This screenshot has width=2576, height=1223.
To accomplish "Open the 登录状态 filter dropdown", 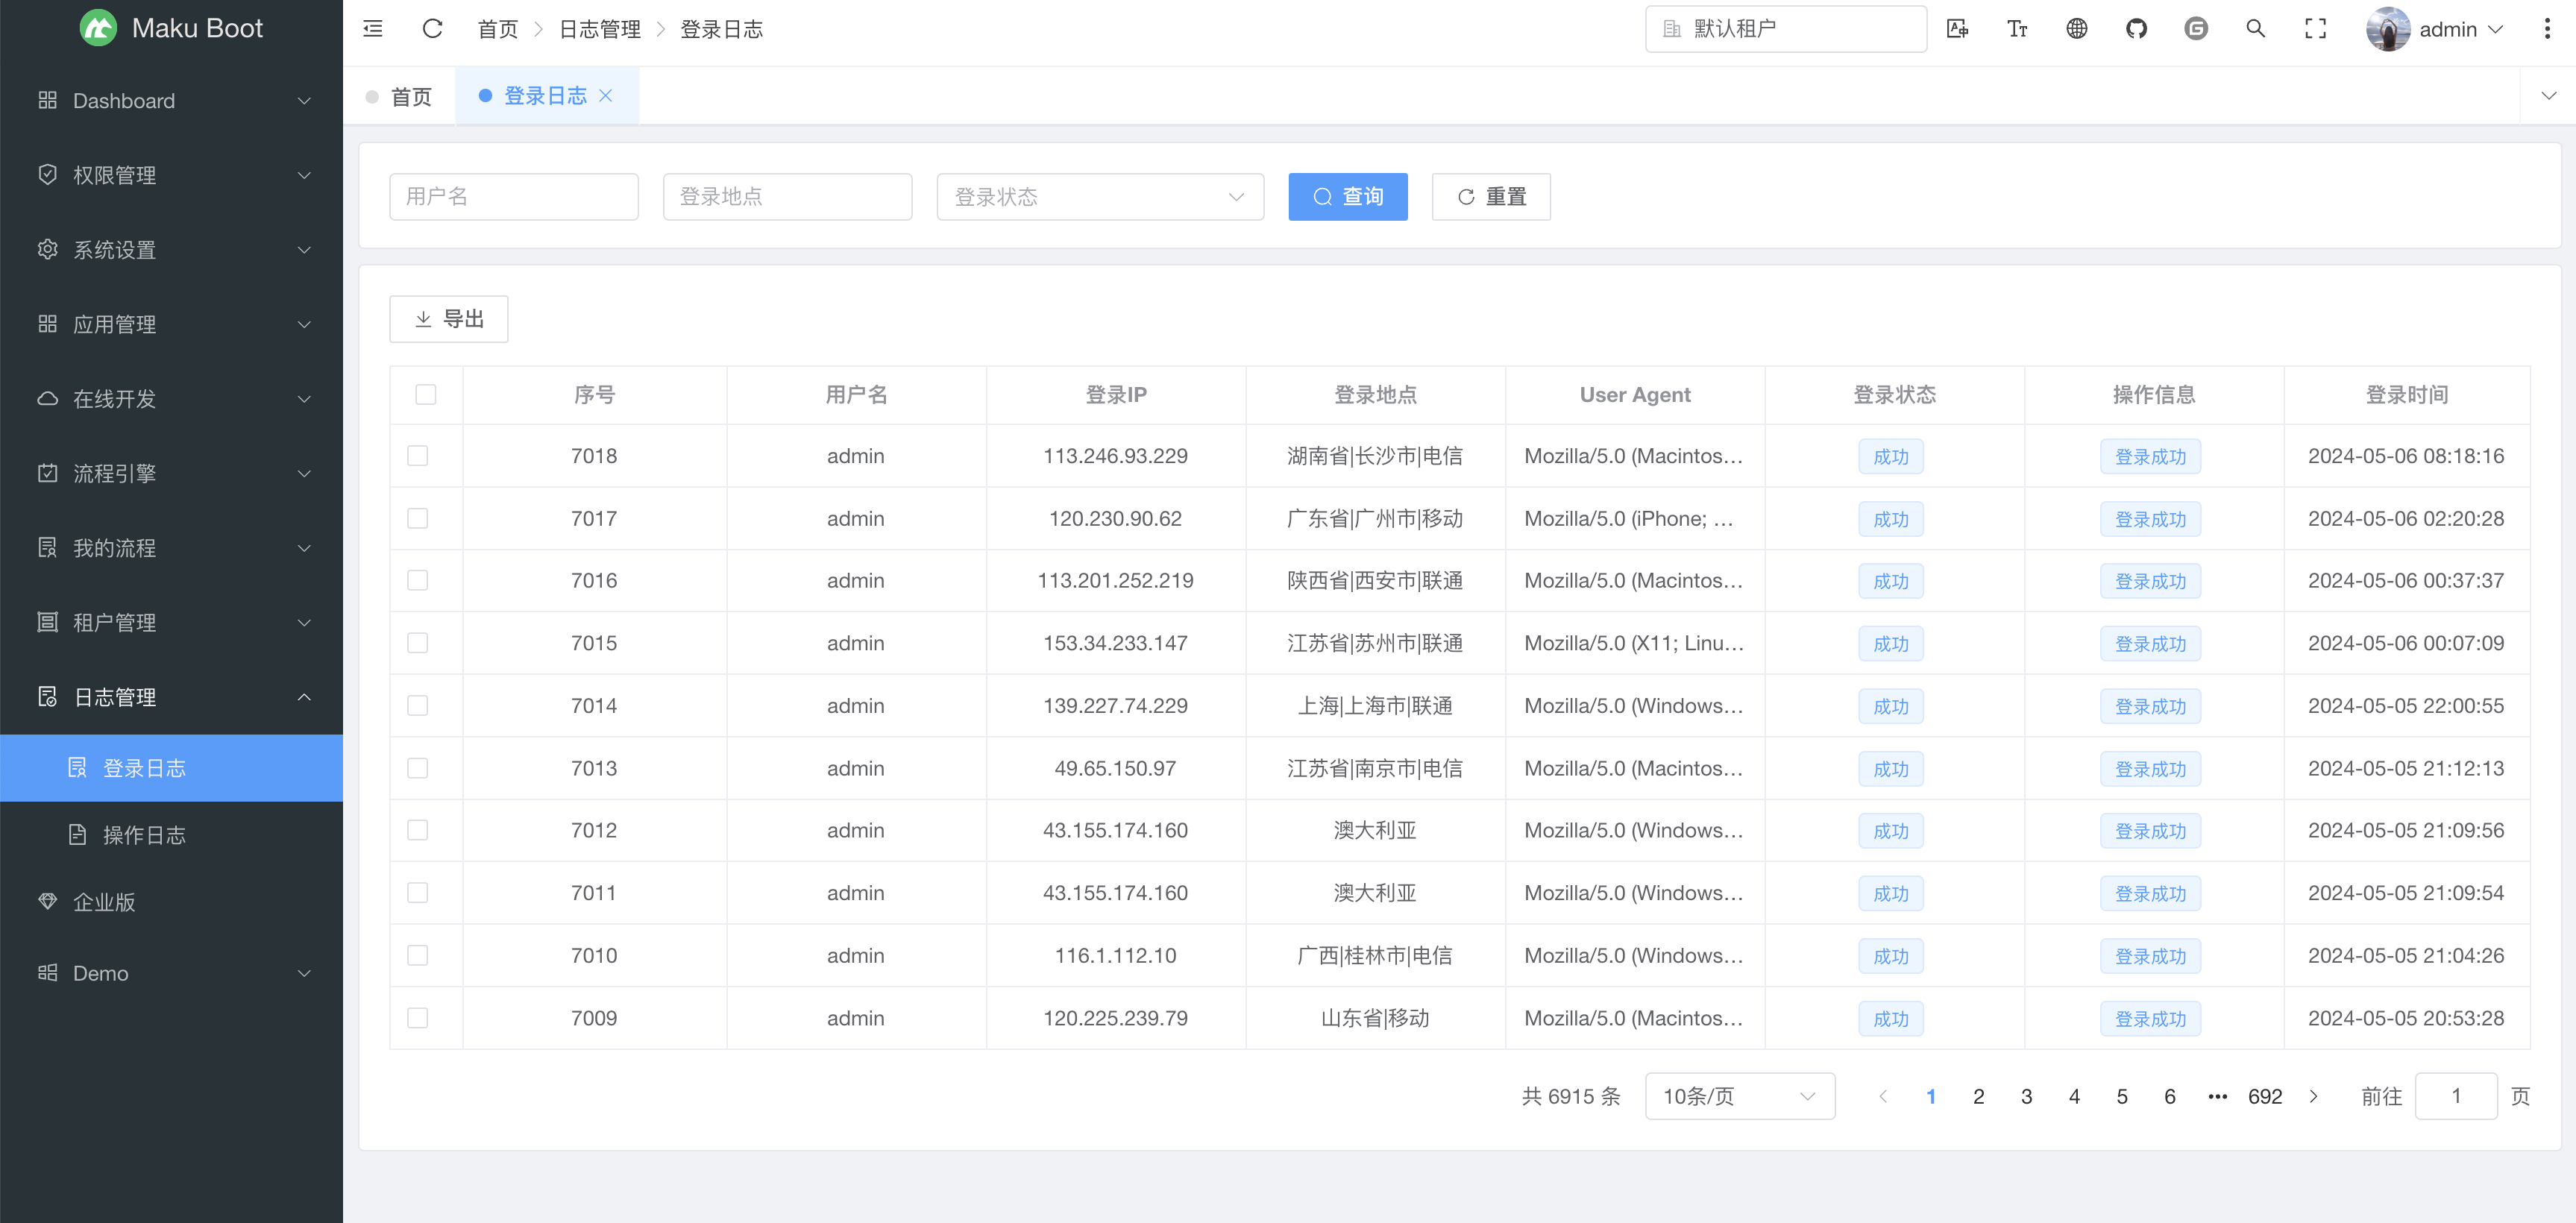I will click(x=1099, y=197).
